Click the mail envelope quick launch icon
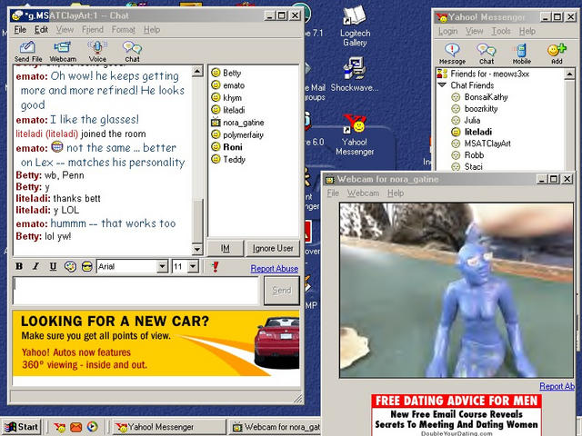 click(76, 427)
